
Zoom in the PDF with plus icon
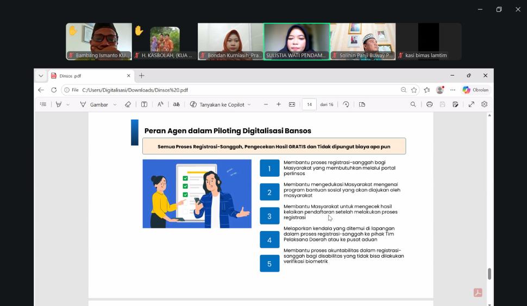(279, 104)
